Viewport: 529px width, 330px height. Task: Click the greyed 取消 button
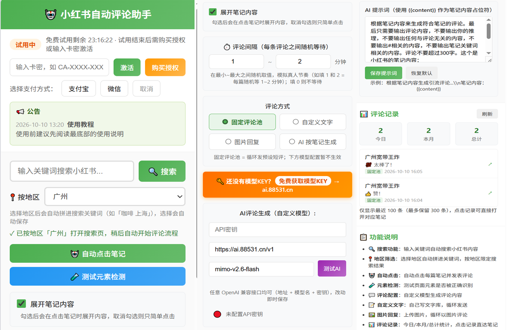[x=146, y=89]
